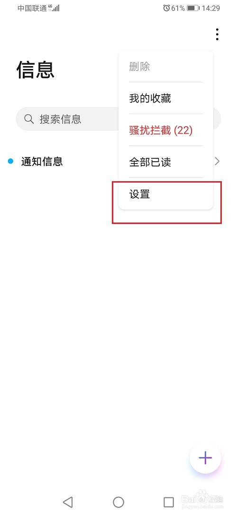
Task: Tap the blue unread dot beside 通知信息
Action: coord(11,161)
